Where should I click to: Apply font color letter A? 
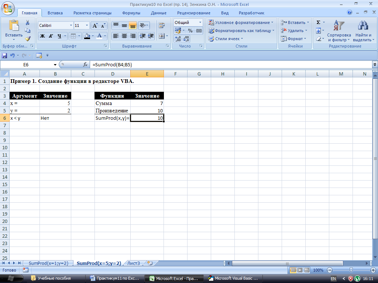99,36
